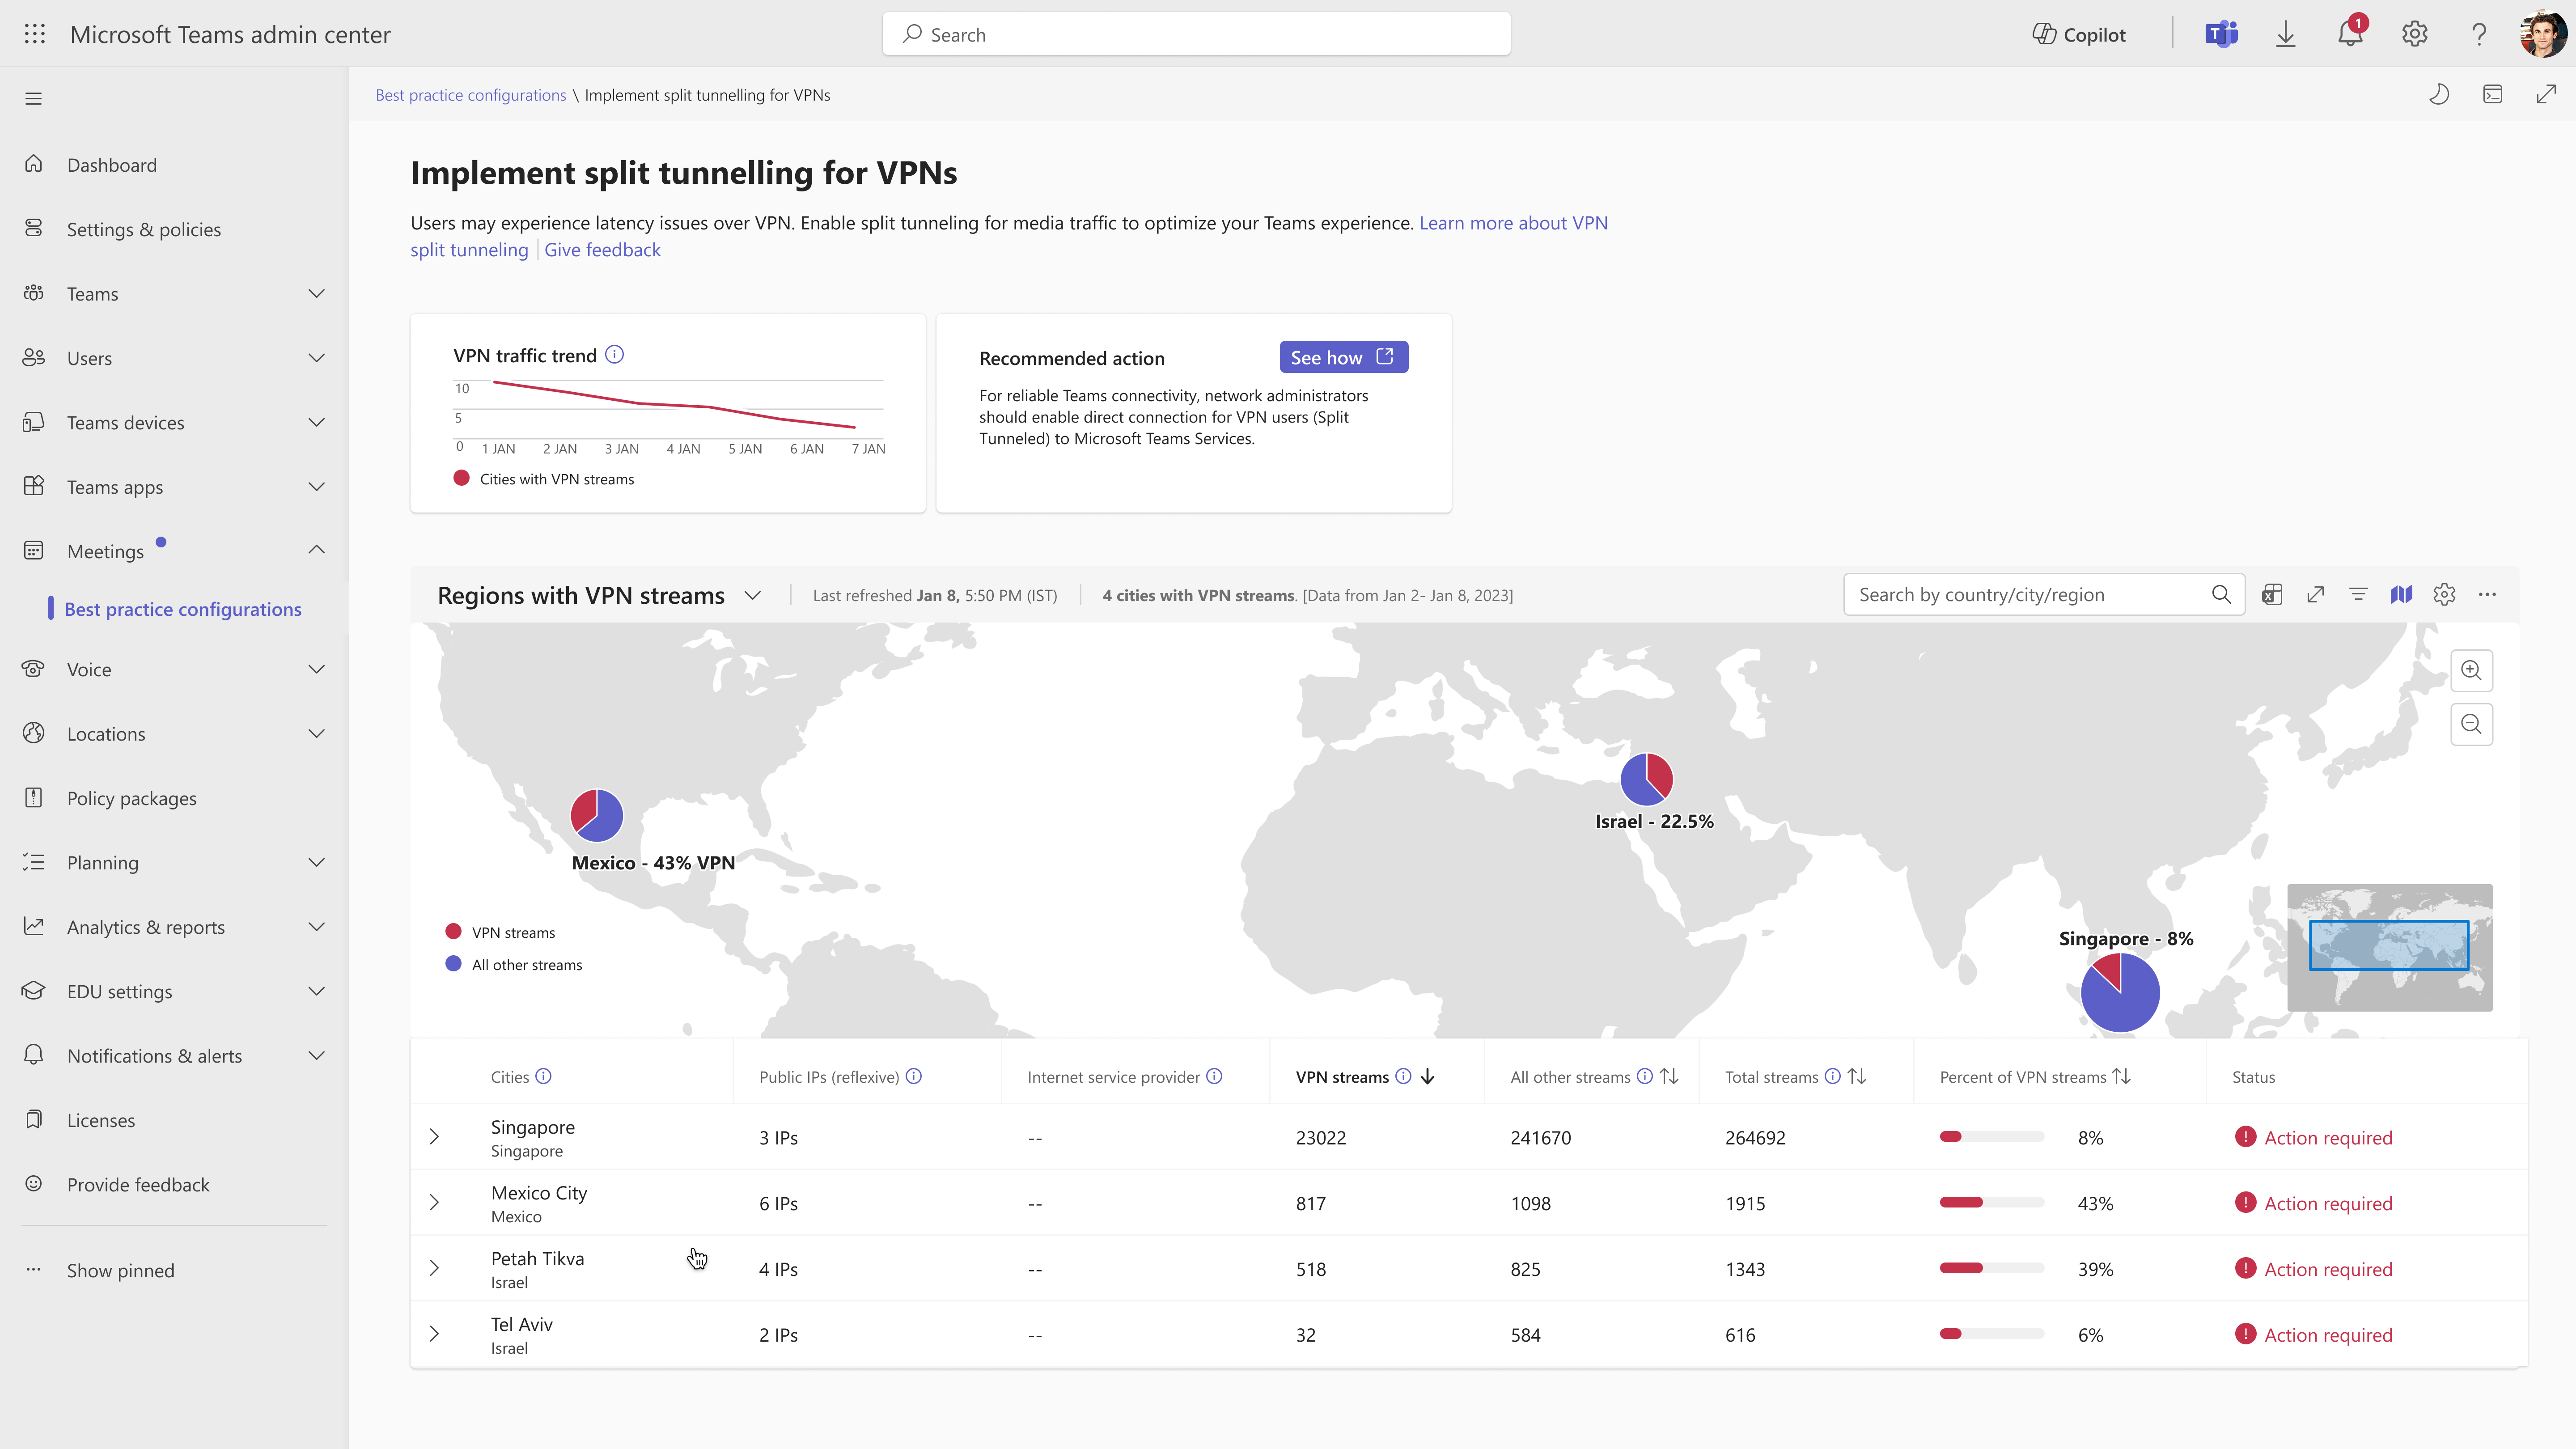Collapse the Meetings section
The width and height of the screenshot is (2576, 1449).
click(317, 550)
